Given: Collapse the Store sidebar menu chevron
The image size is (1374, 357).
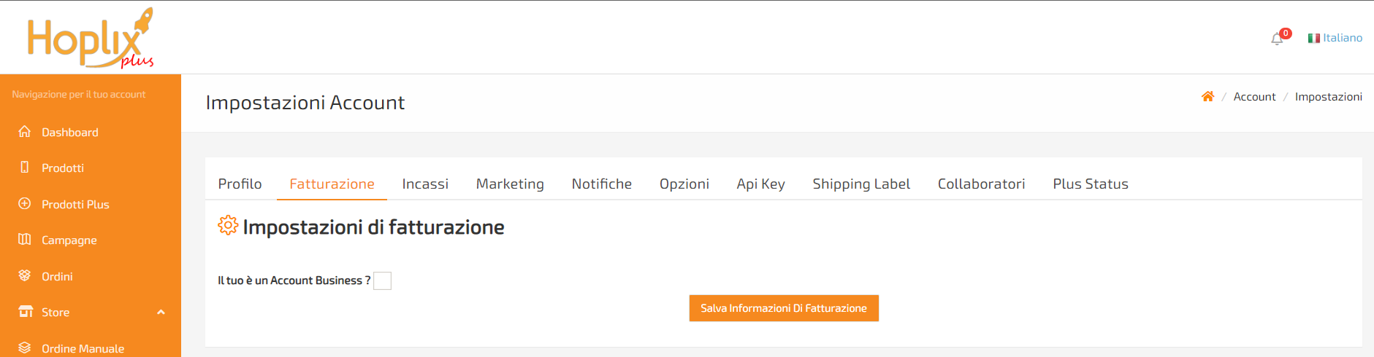Looking at the screenshot, I should point(161,312).
